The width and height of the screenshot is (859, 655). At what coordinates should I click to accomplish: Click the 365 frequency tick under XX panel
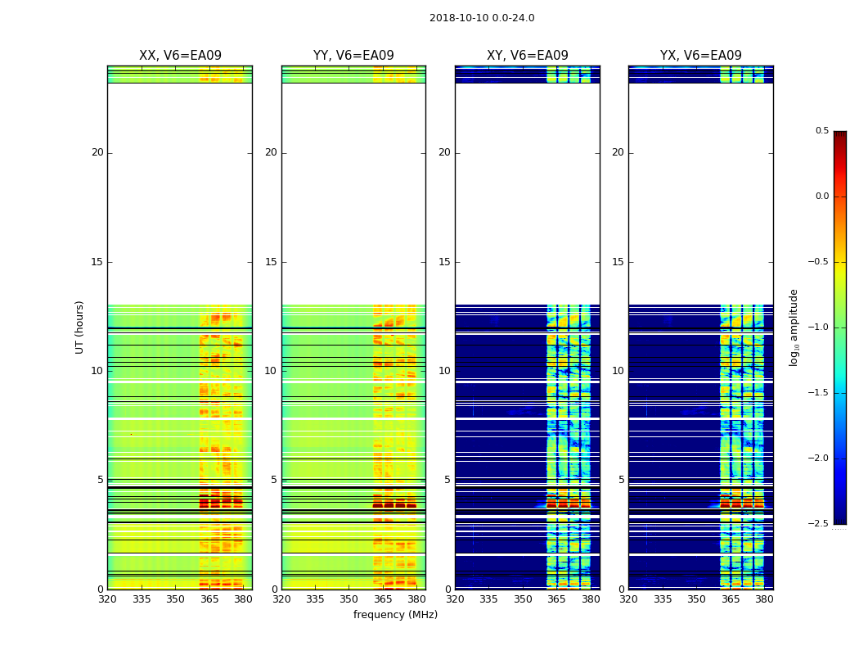click(209, 599)
